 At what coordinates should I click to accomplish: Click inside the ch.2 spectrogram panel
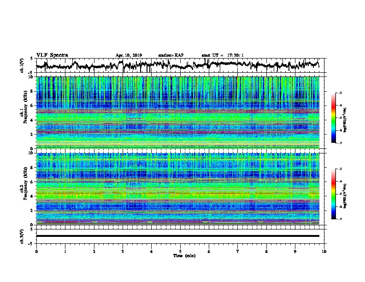[177, 189]
